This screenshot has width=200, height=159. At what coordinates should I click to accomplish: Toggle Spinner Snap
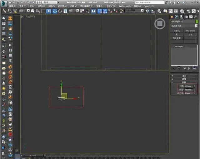pos(115,11)
